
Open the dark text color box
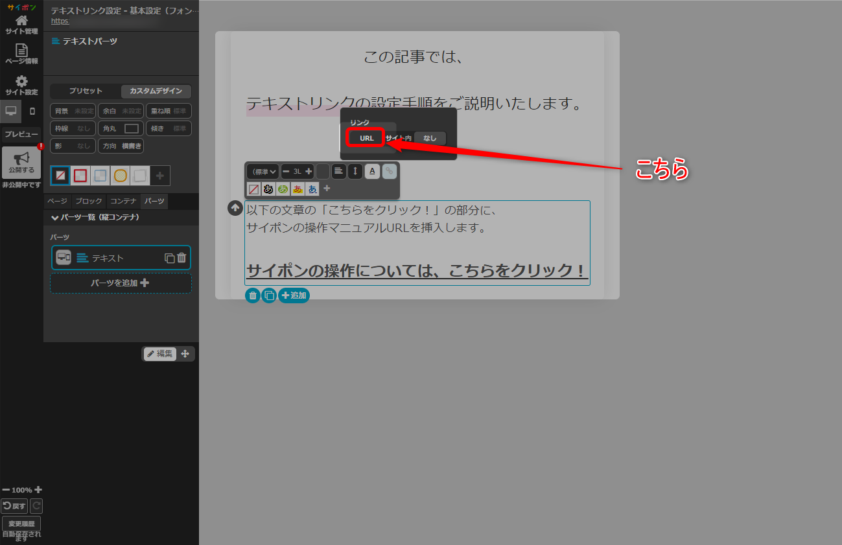click(323, 172)
